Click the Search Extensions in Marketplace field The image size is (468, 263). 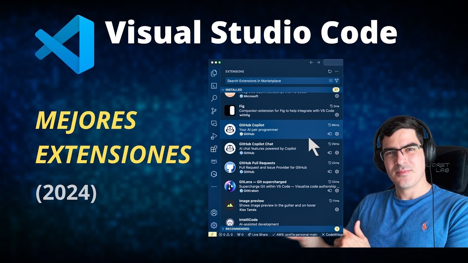coord(282,81)
